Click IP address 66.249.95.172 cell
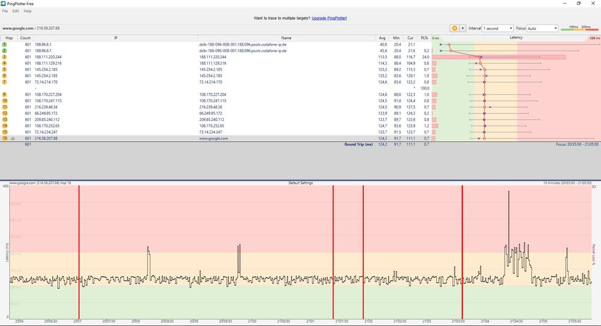601x326 pixels. tap(46, 114)
